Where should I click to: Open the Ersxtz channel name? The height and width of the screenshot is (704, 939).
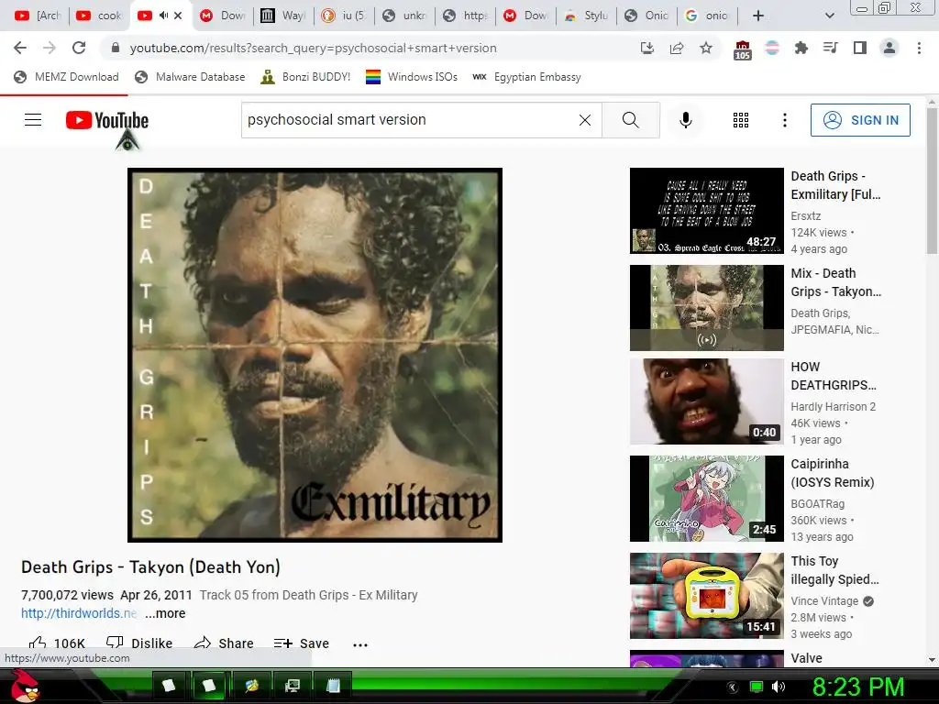click(805, 216)
